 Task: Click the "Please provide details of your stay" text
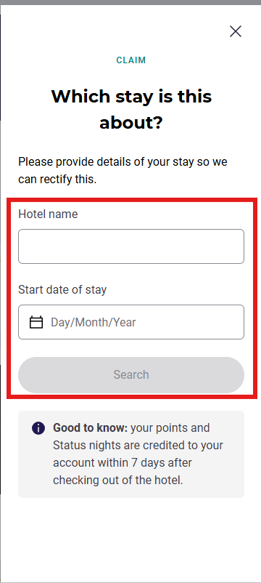[x=106, y=162]
